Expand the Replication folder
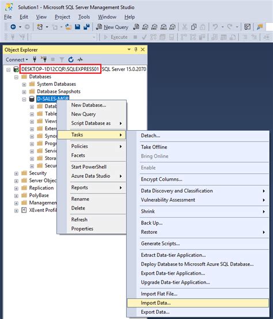 coord(16,188)
